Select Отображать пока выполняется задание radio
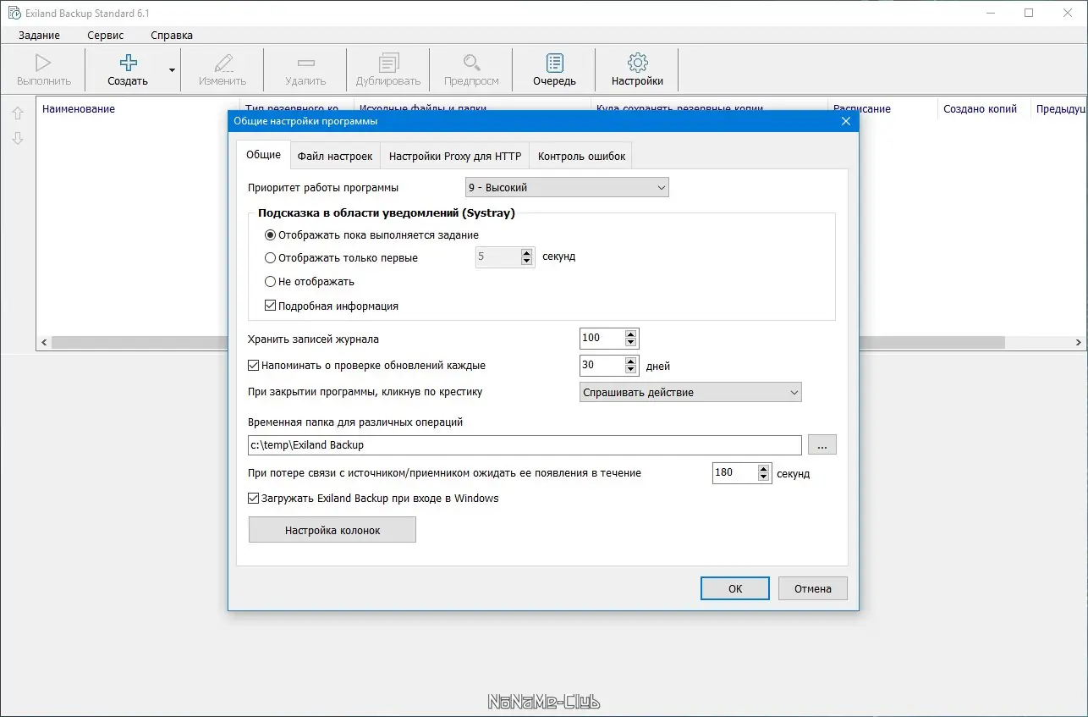Viewport: 1088px width, 717px height. point(271,234)
